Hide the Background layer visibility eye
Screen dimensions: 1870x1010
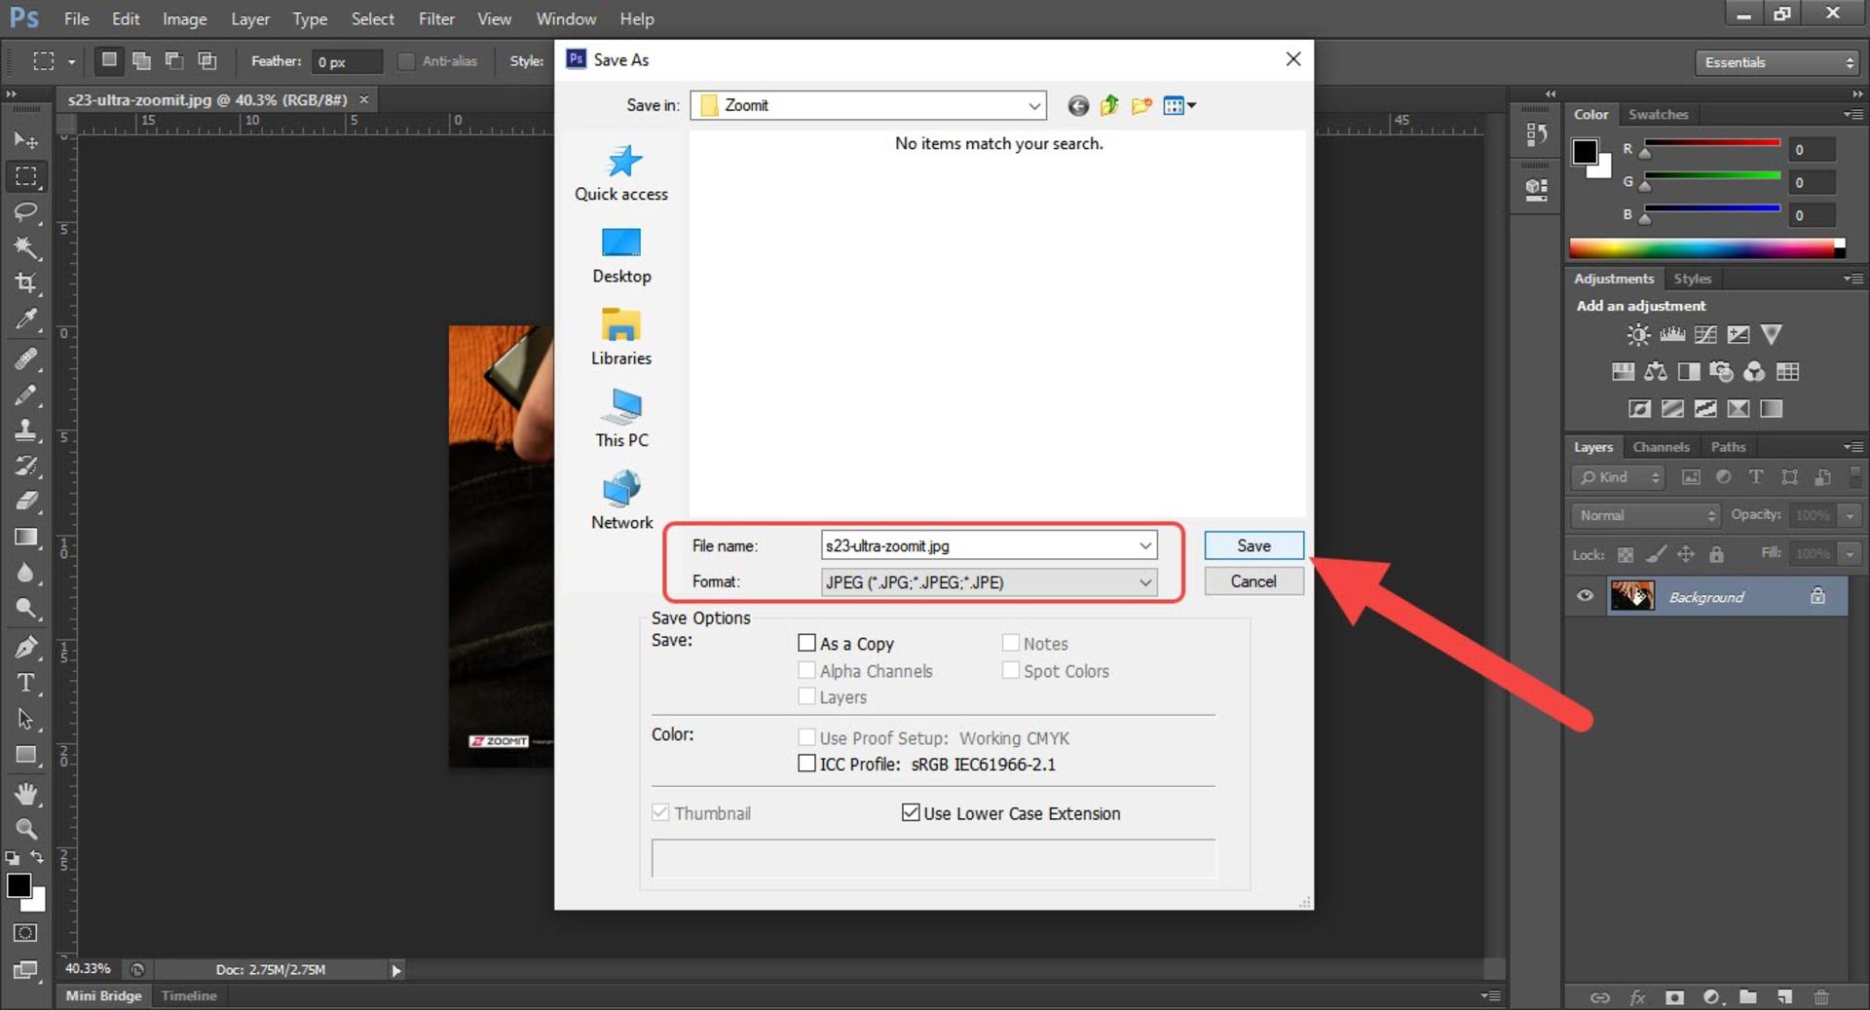(x=1585, y=595)
